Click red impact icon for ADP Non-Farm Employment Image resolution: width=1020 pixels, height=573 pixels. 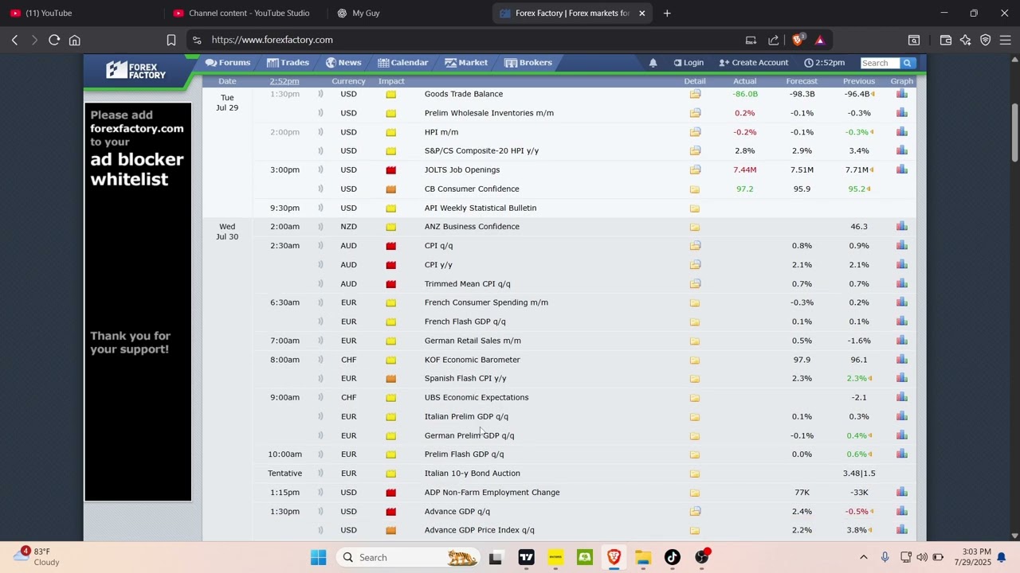(390, 493)
